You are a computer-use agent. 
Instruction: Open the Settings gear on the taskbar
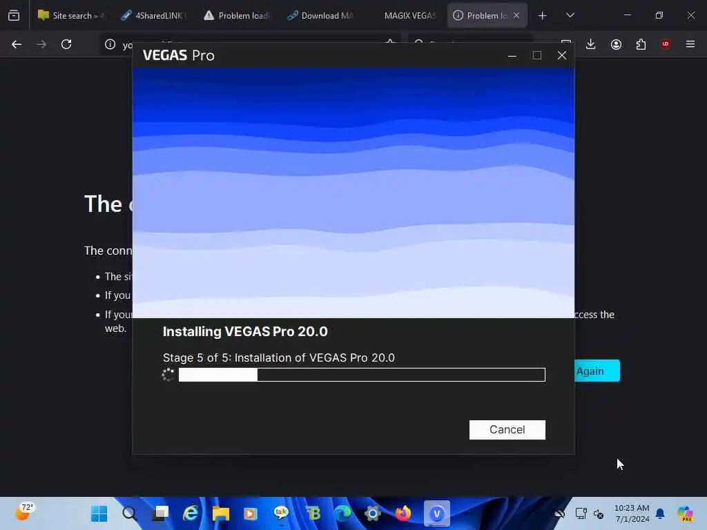tap(373, 513)
